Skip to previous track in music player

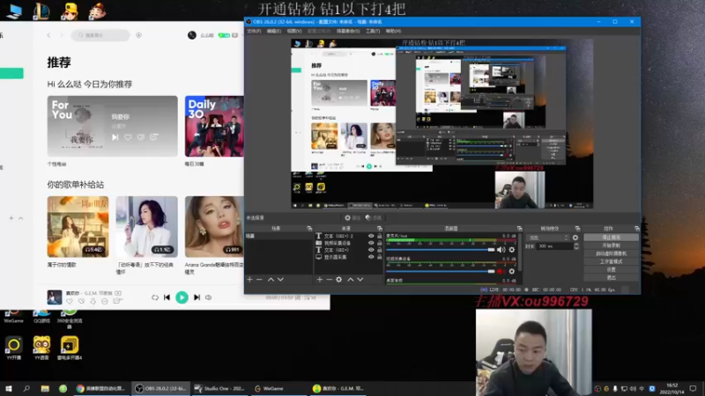click(167, 297)
